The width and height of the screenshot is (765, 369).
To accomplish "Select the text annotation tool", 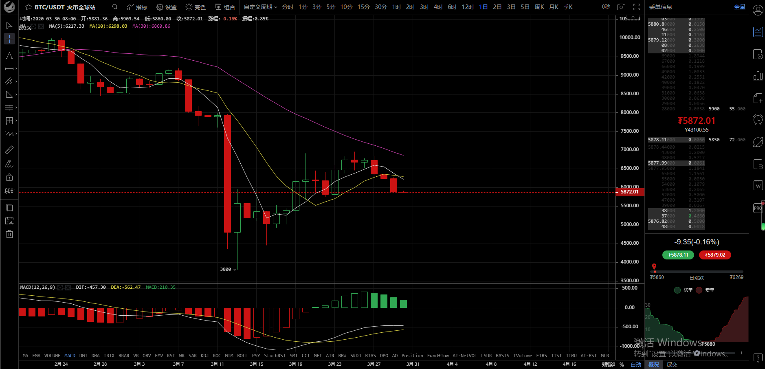I will click(x=9, y=55).
